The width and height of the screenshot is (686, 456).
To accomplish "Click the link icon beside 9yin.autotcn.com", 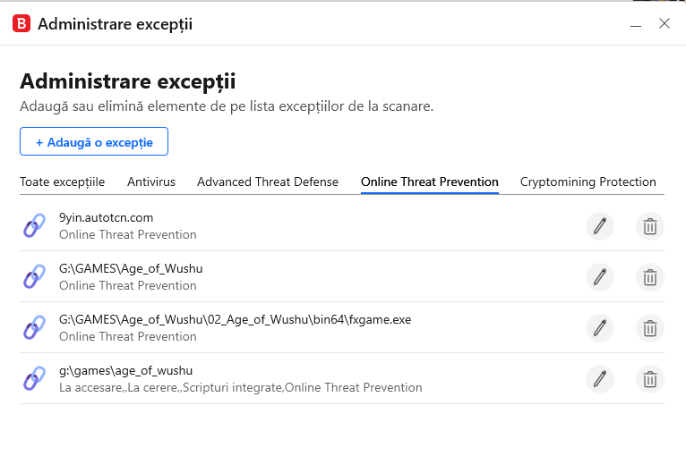I will click(x=35, y=225).
